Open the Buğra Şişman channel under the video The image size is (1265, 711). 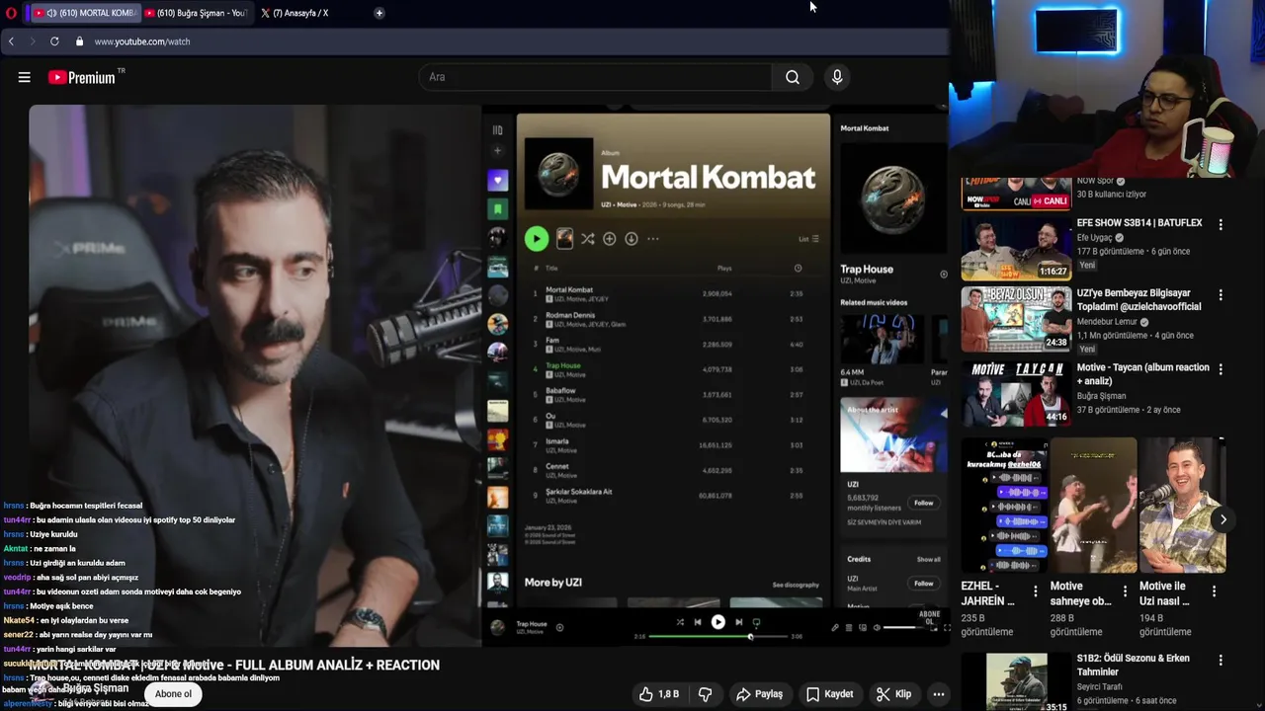(x=95, y=688)
